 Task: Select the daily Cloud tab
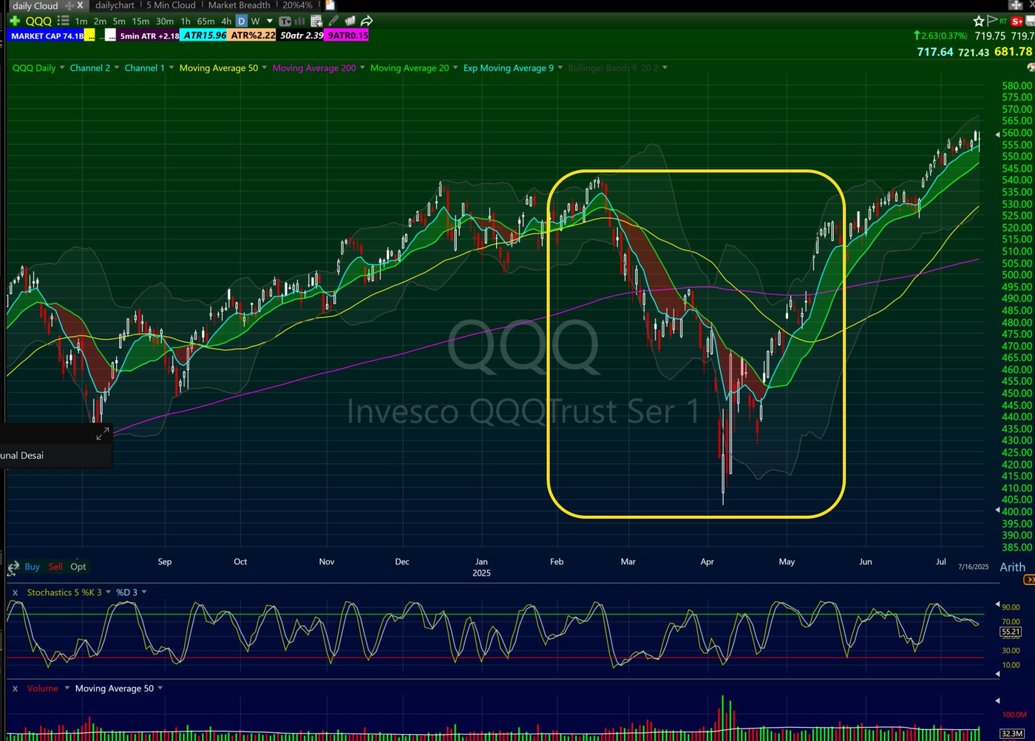coord(35,5)
